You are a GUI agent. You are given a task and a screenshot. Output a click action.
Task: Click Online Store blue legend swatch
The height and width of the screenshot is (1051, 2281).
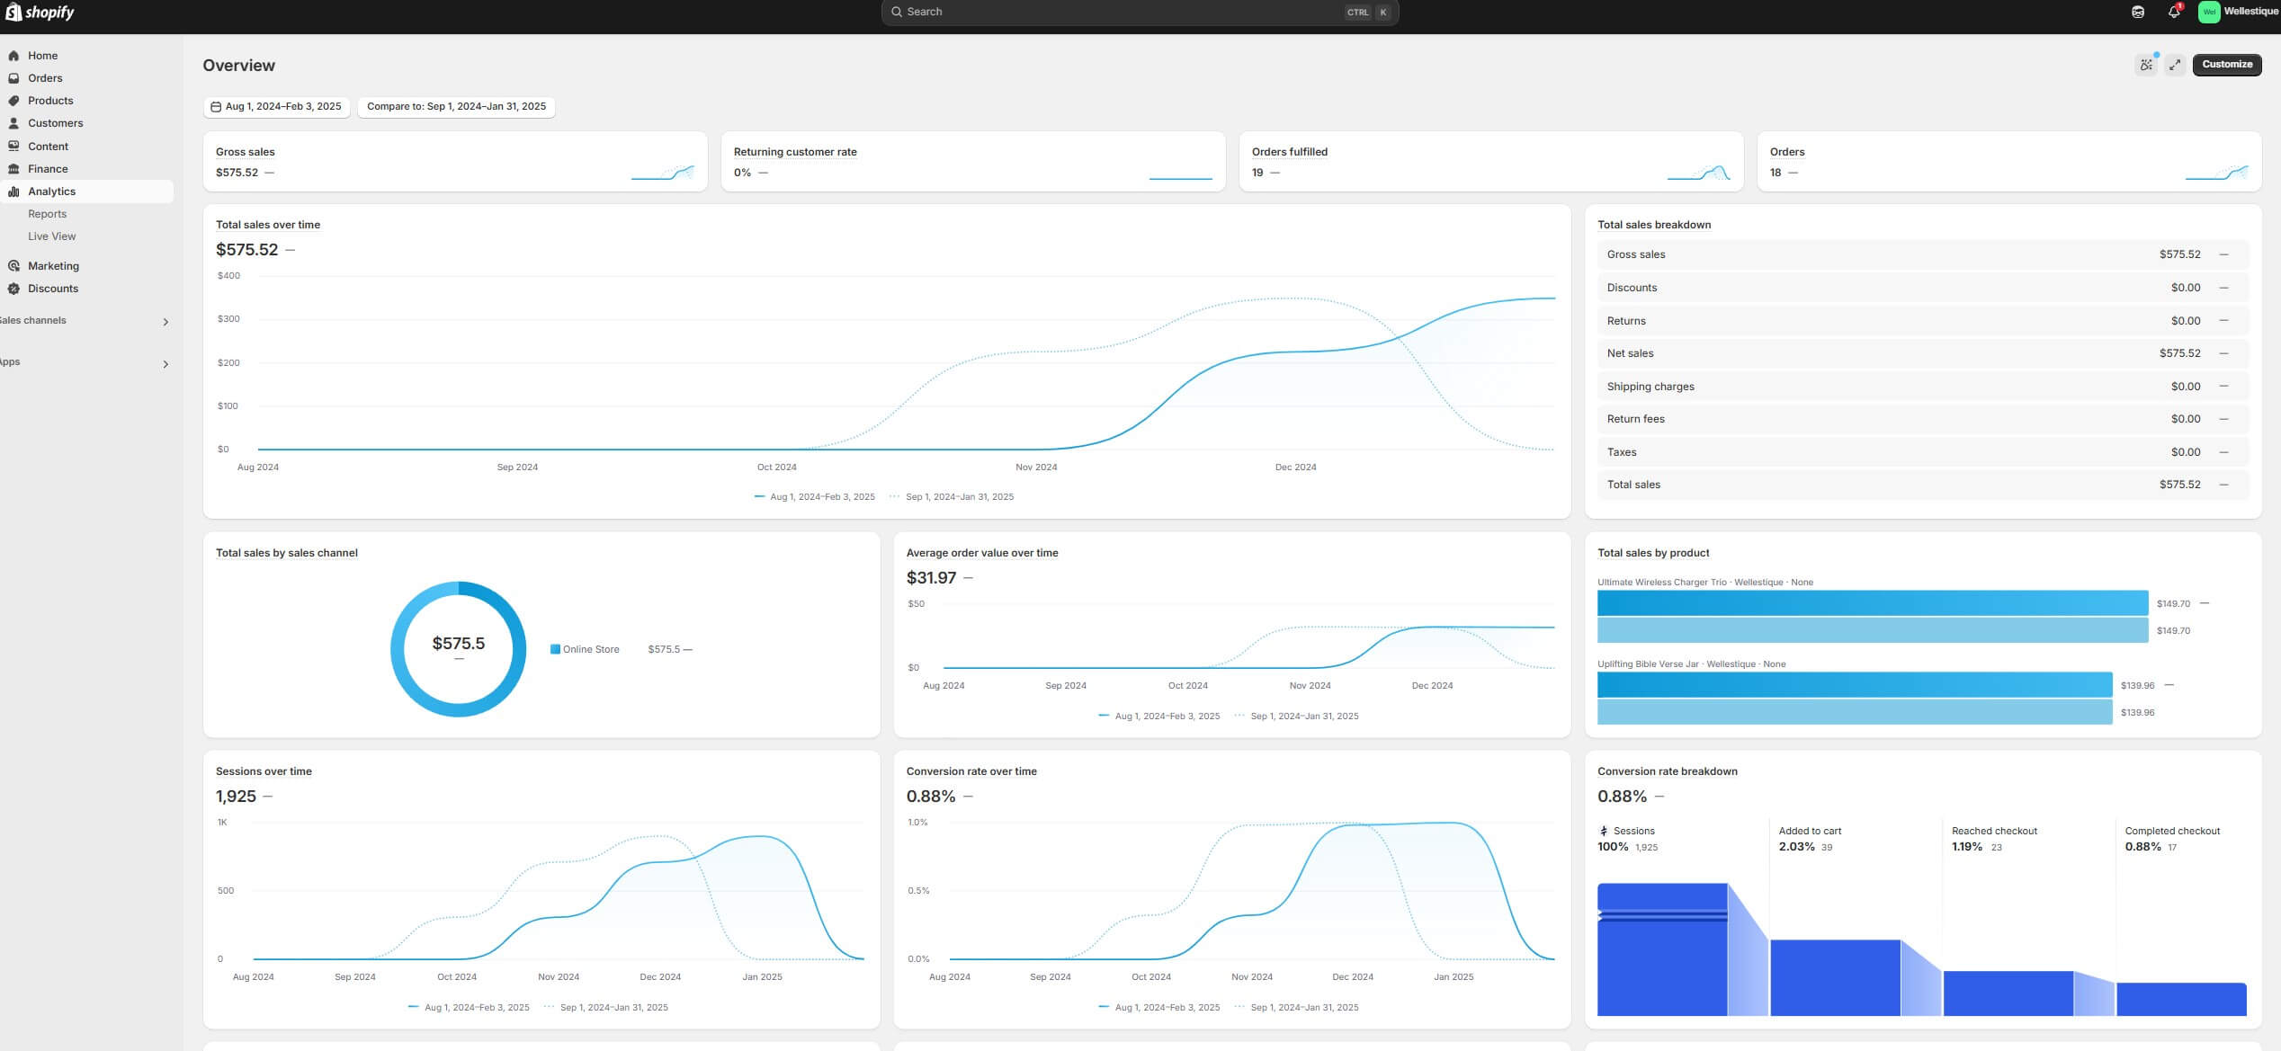coord(555,649)
